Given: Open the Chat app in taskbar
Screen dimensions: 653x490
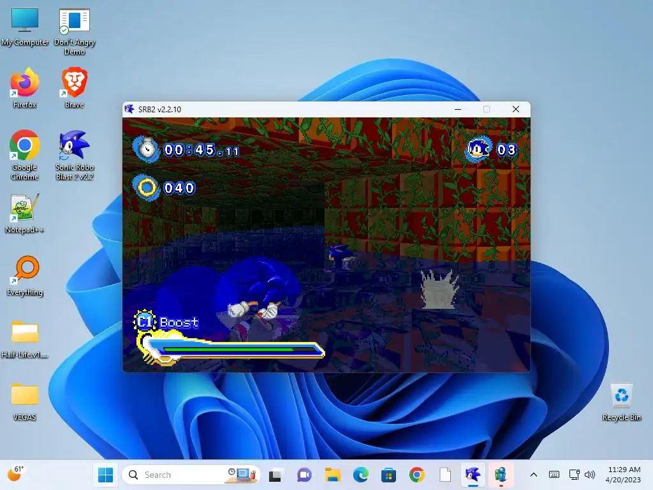Looking at the screenshot, I should tap(304, 475).
